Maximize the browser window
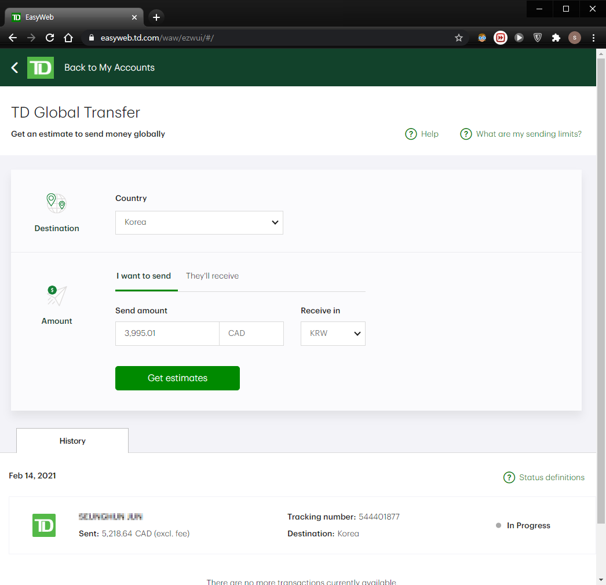 tap(566, 9)
